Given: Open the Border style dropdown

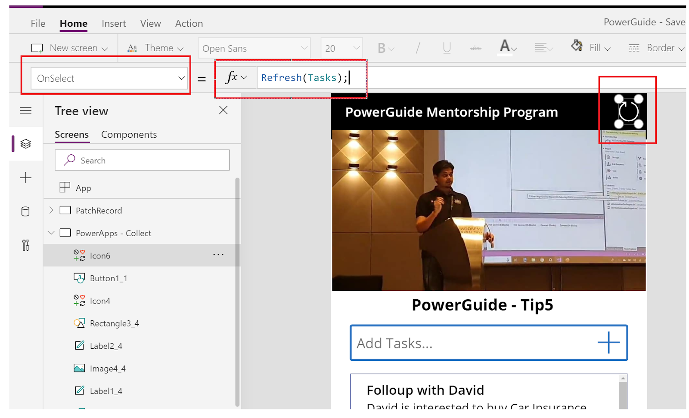Looking at the screenshot, I should point(656,48).
